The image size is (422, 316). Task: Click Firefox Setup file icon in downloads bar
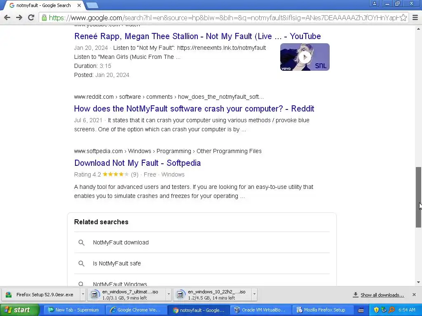[9, 295]
